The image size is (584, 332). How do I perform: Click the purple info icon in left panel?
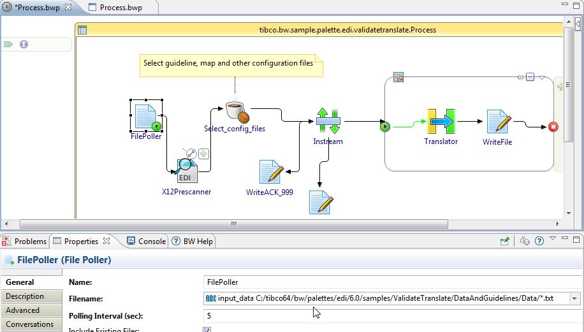pos(24,45)
